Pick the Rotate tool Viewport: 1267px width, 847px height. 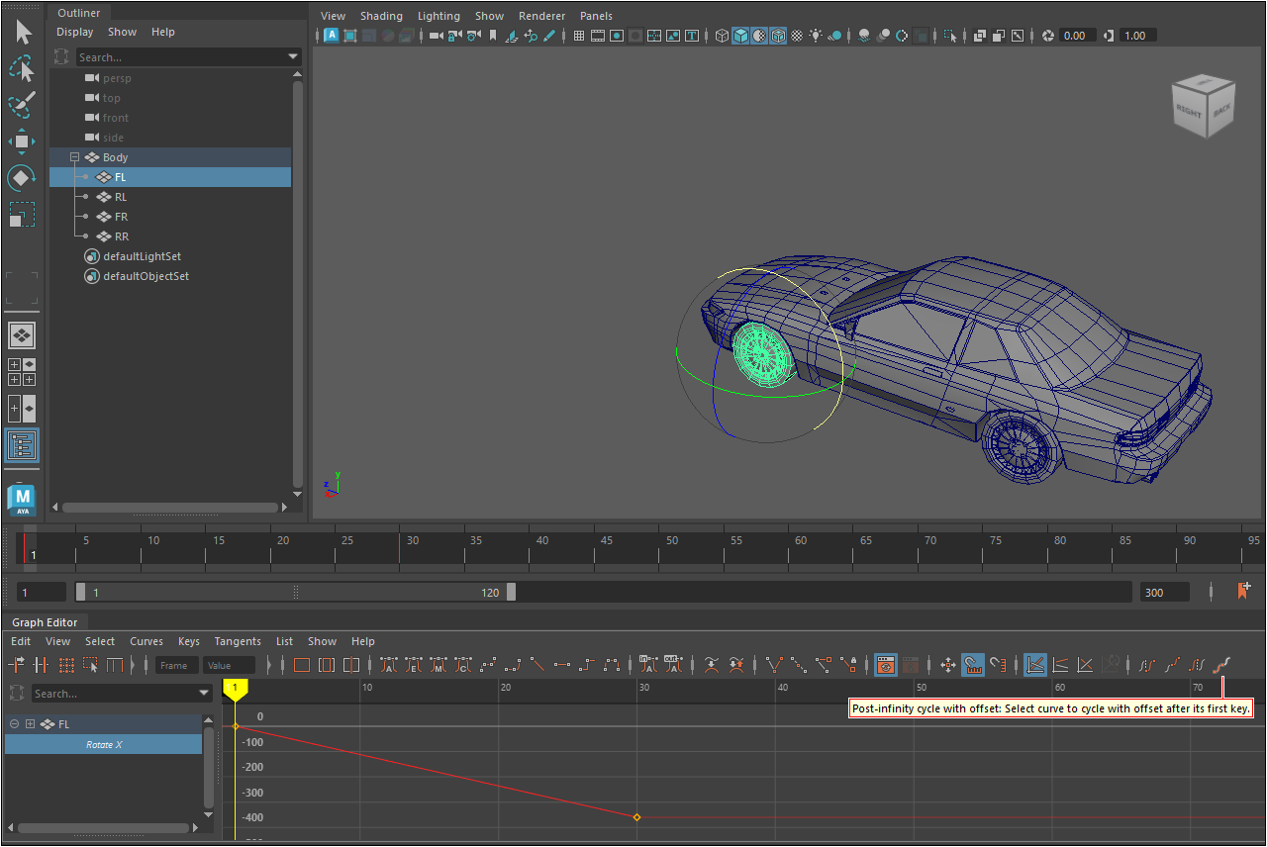22,178
